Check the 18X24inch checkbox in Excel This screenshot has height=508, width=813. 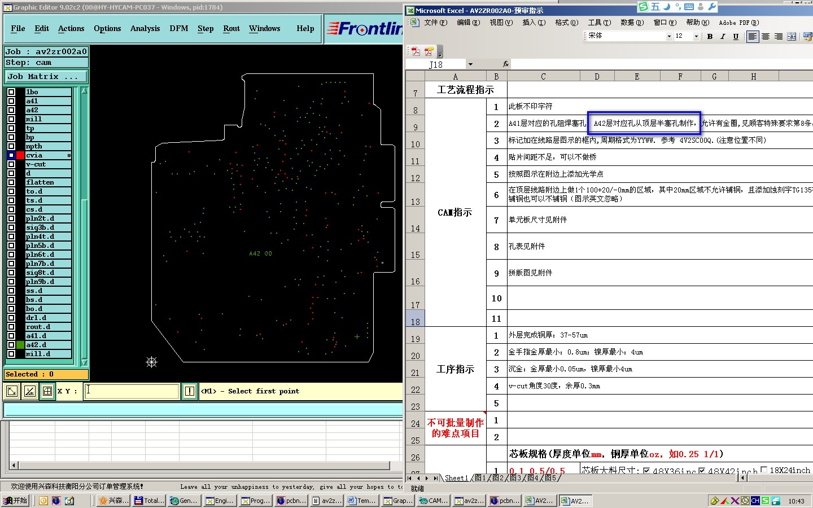(x=764, y=470)
